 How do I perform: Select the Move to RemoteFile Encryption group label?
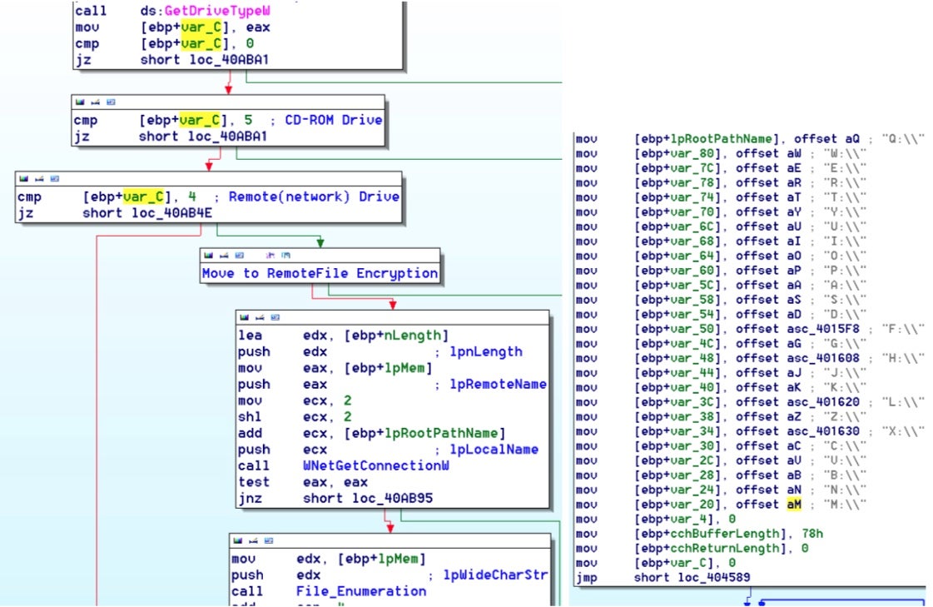tap(320, 273)
